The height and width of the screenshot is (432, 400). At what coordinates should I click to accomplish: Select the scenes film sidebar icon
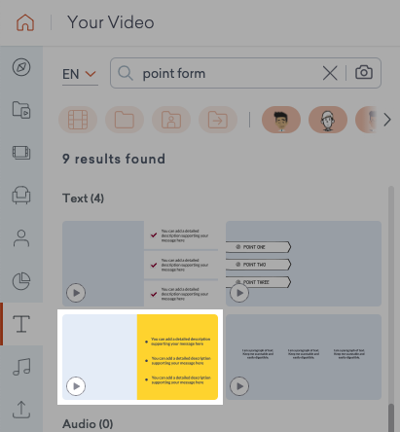coord(21,153)
